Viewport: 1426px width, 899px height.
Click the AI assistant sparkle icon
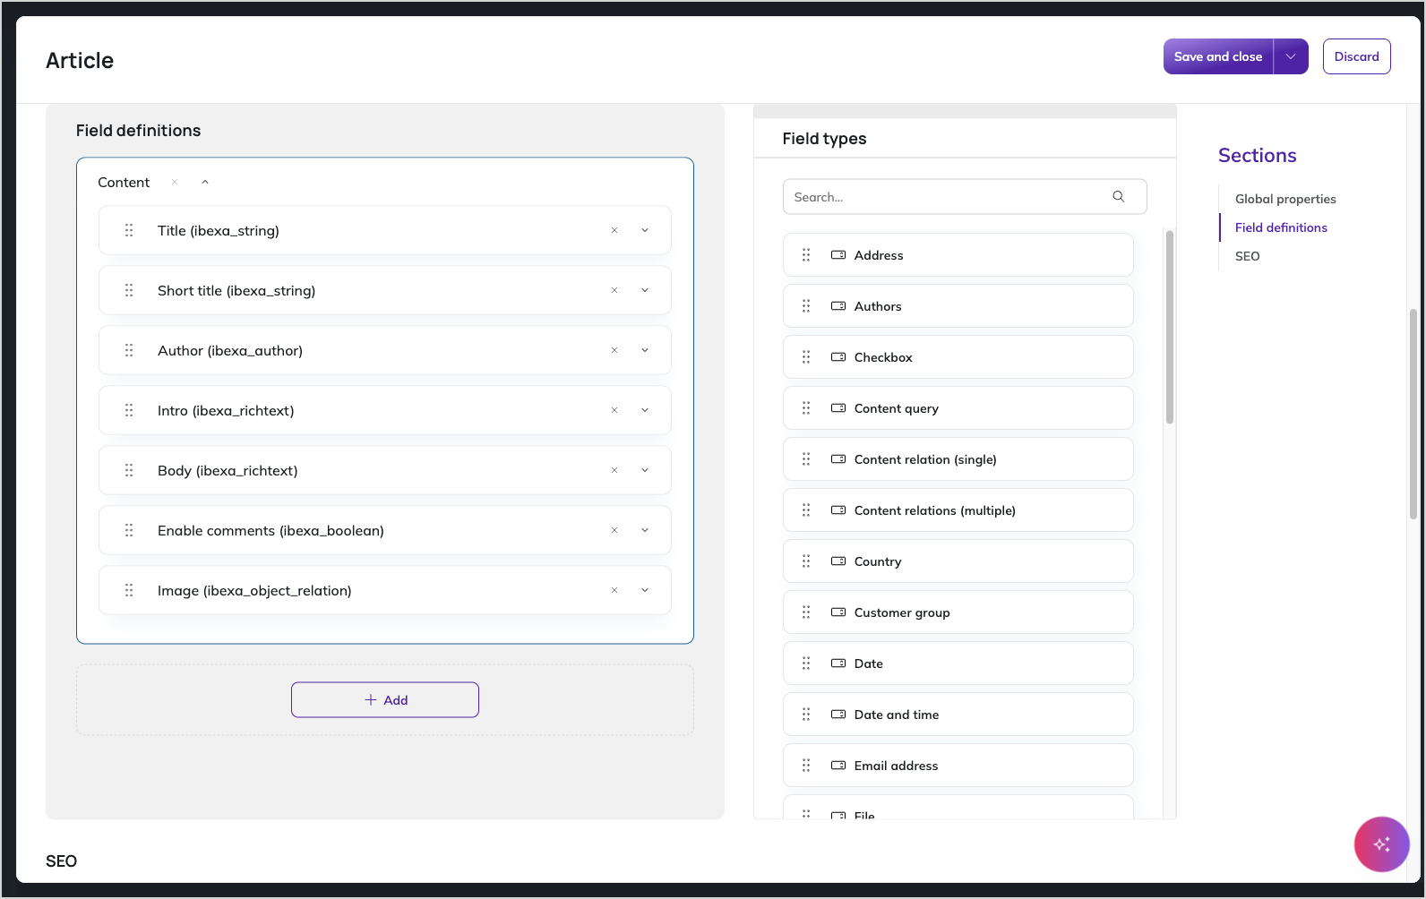[x=1381, y=843]
